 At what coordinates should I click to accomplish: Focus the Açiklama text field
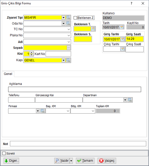point(75,90)
